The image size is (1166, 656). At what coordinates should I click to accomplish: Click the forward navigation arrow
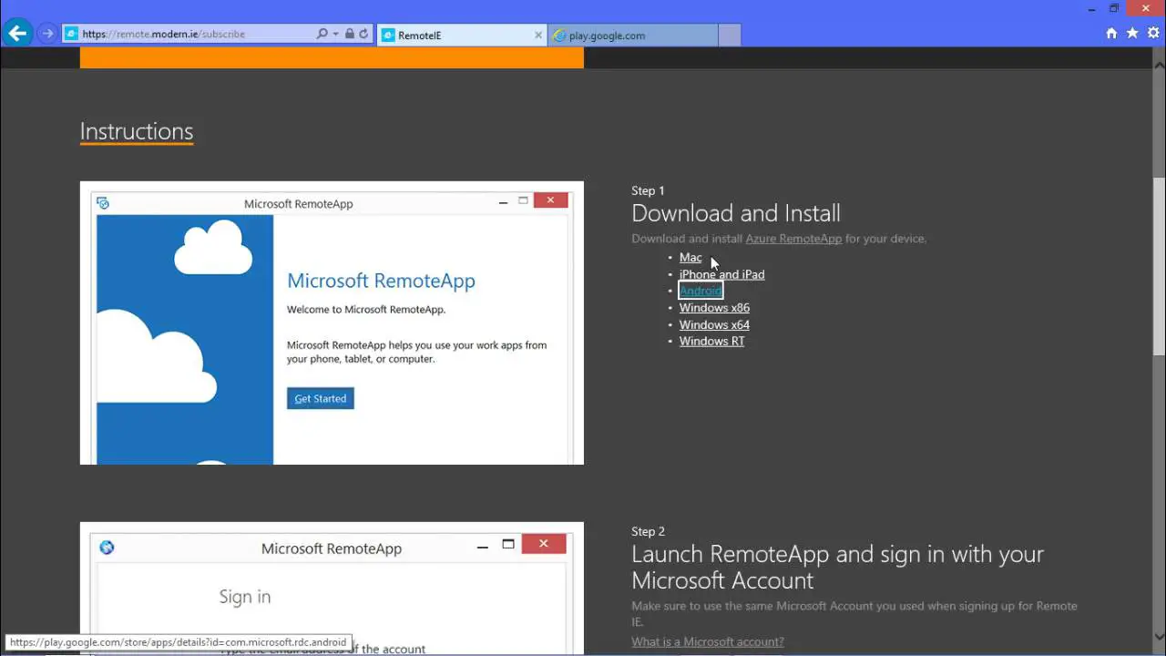(x=46, y=33)
